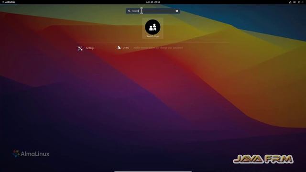The height and width of the screenshot is (172, 306).
Task: Open the clock showing Apr 13 20:15
Action: click(153, 2)
